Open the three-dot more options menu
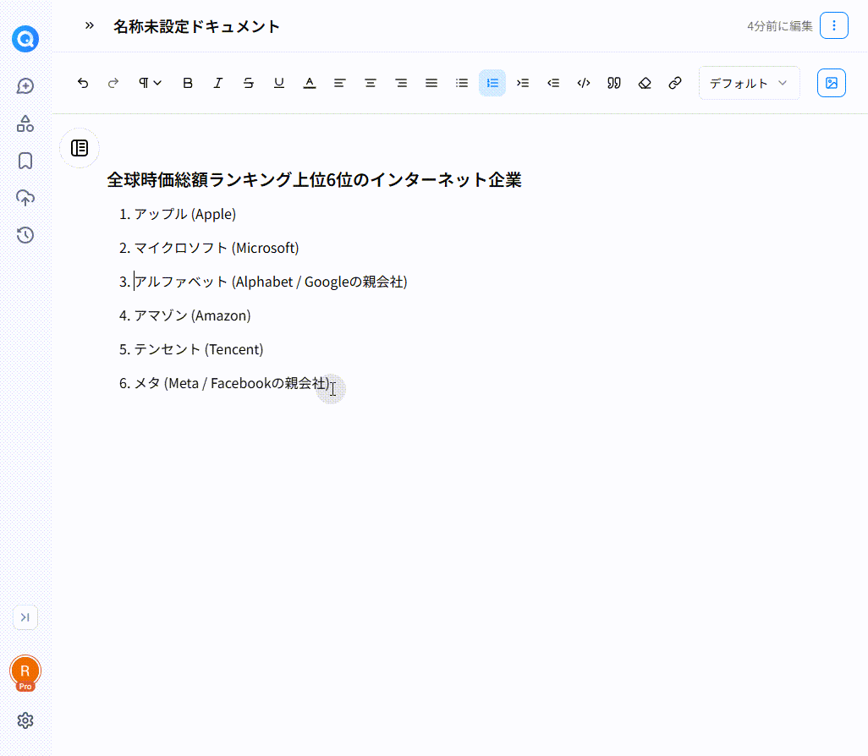868x756 pixels. coord(833,25)
